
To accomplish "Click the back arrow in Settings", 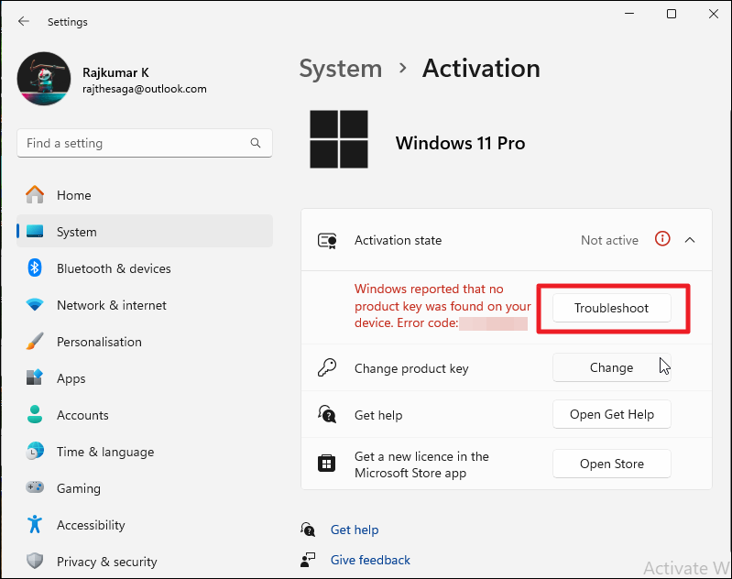I will pyautogui.click(x=23, y=21).
